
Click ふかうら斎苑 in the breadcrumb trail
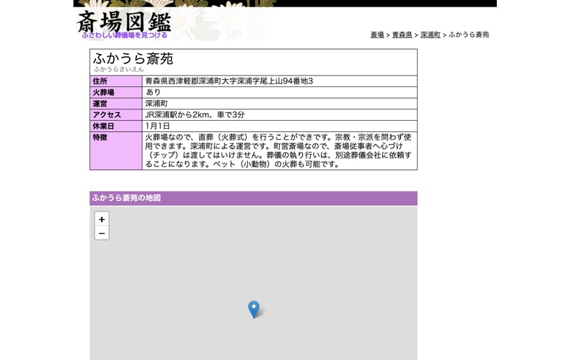(469, 35)
